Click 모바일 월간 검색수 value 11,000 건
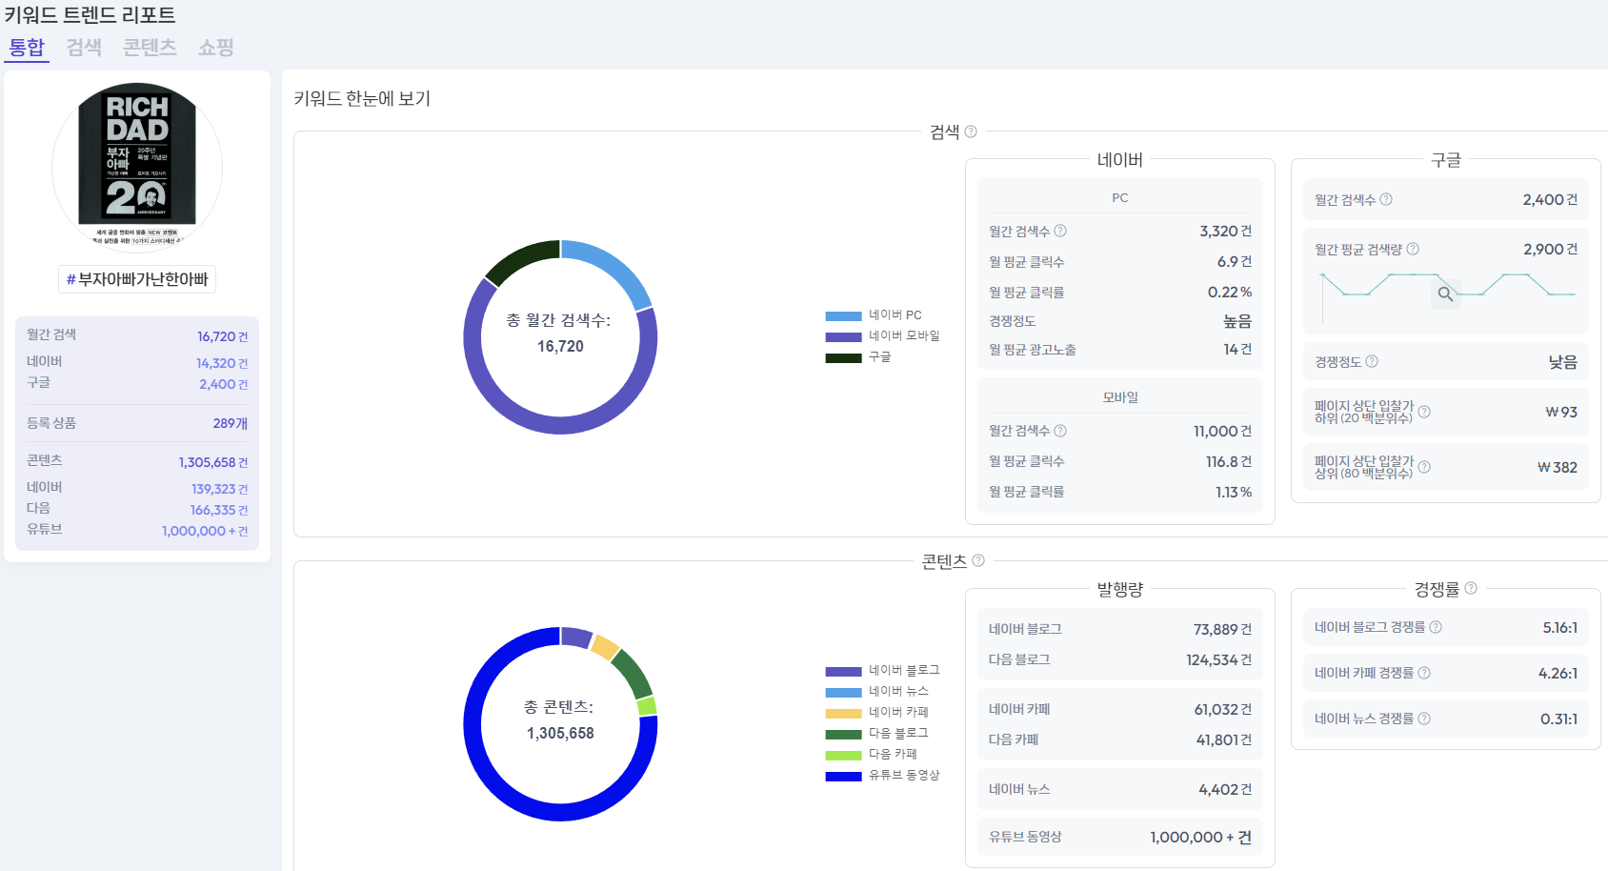1608x871 pixels. [x=1223, y=431]
